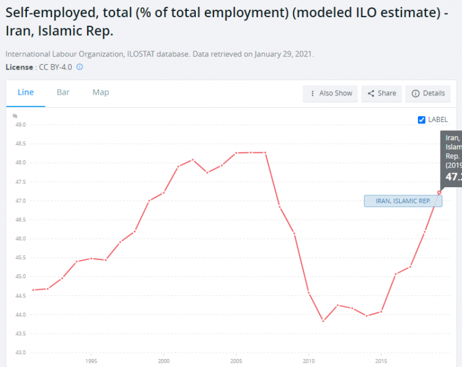This screenshot has width=462, height=367.
Task: Switch to the Bar chart tab
Action: point(63,92)
